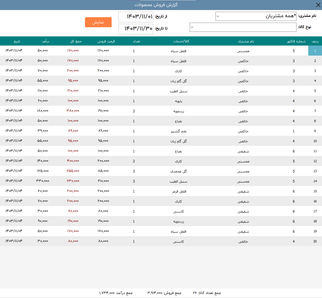Image resolution: width=322 pixels, height=298 pixels.
Task: Click زردچوبه product in row 7
Action: pyautogui.click(x=179, y=111)
